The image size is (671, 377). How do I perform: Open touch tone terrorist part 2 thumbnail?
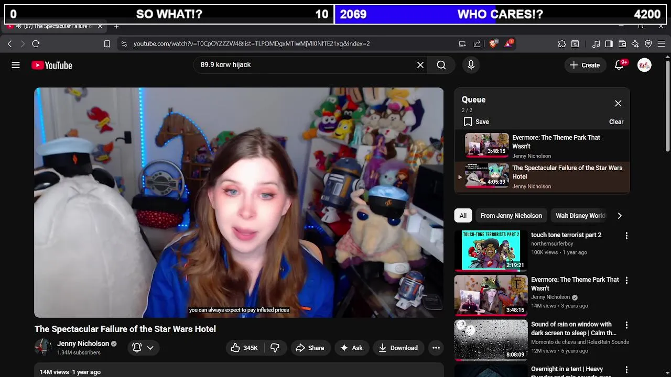point(491,250)
